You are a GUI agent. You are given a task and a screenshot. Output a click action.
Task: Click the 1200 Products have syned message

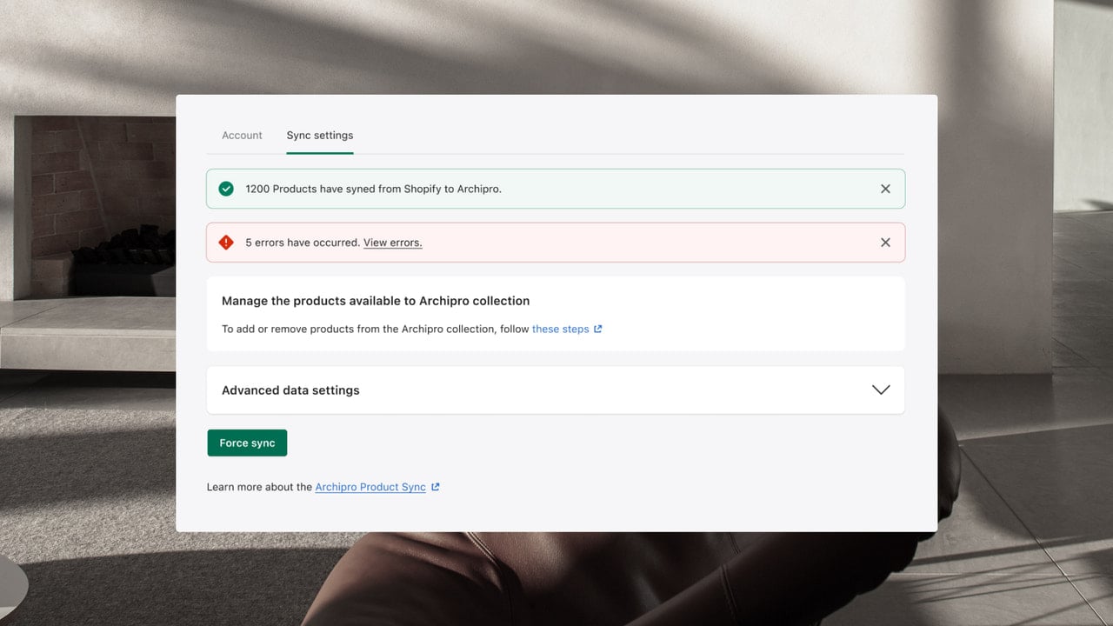point(373,189)
